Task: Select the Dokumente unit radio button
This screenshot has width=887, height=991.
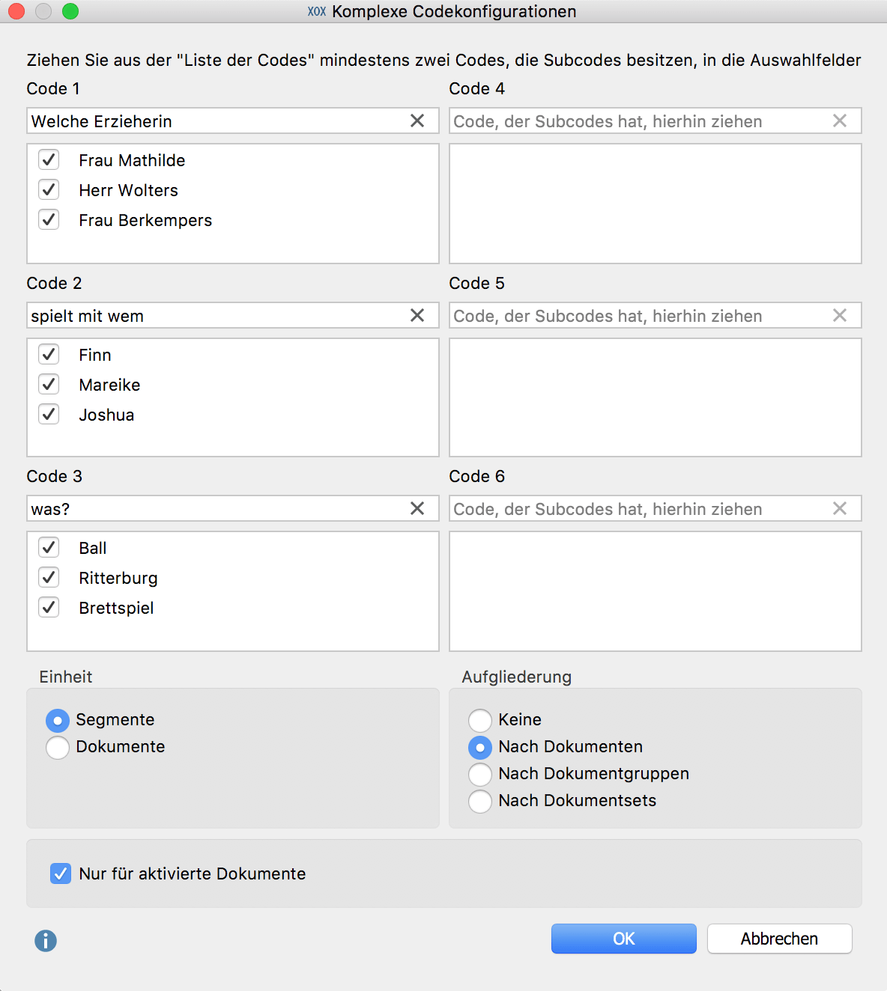Action: tap(58, 747)
